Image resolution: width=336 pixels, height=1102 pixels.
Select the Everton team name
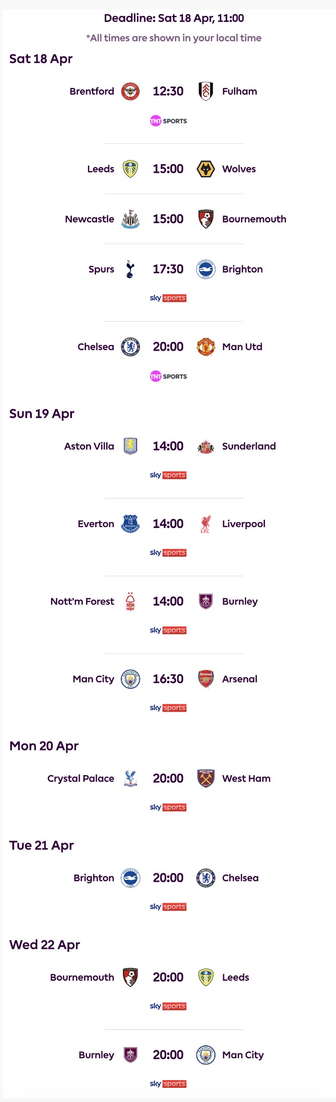point(96,524)
